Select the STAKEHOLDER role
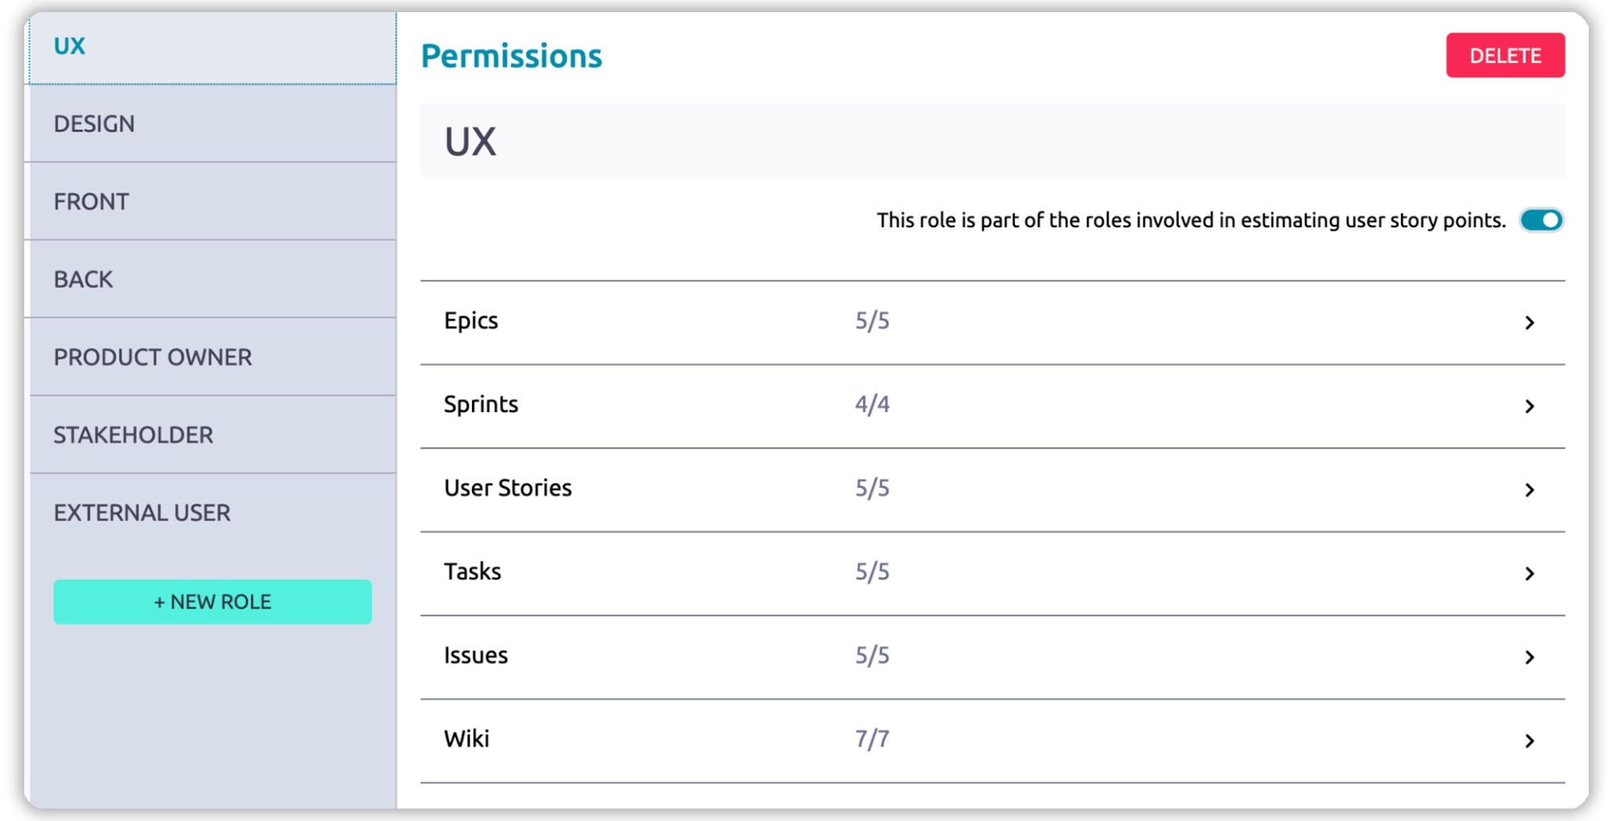 click(x=133, y=436)
